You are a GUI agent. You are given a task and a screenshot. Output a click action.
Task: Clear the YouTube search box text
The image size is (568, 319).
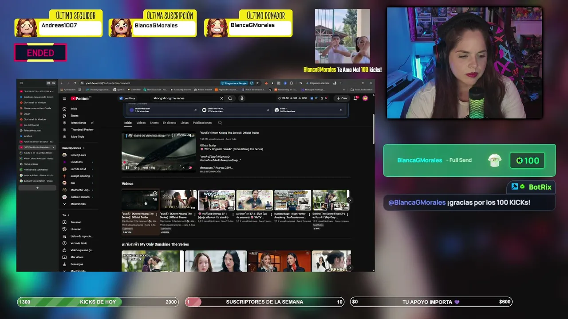tap(221, 98)
